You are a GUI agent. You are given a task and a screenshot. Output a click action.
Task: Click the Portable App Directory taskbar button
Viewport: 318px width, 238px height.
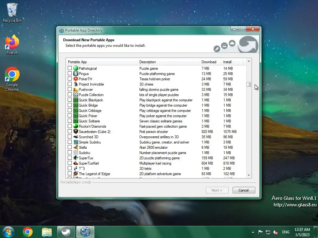[x=85, y=232]
